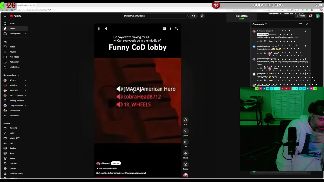324x182 pixels.
Task: Open options for the pinned comment
Action: 305,31
